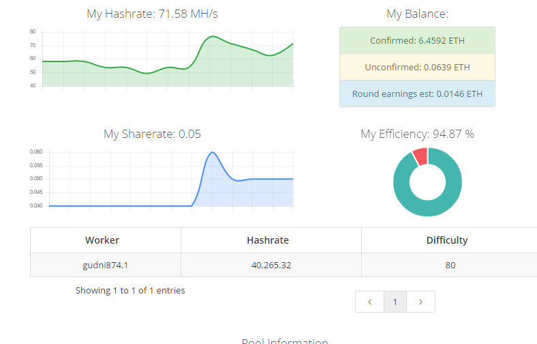Click the My Efficiency heading
This screenshot has width=537, height=344.
(417, 134)
